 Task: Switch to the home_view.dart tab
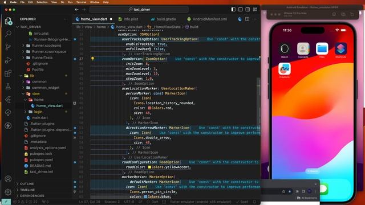coord(94,19)
